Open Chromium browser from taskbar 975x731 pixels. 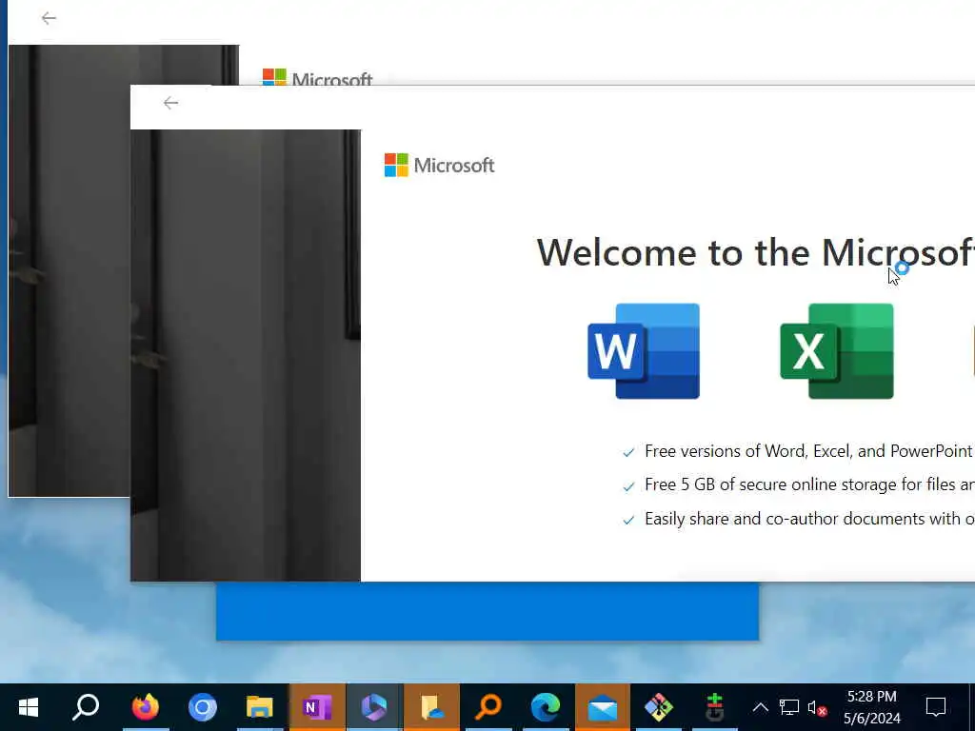202,707
